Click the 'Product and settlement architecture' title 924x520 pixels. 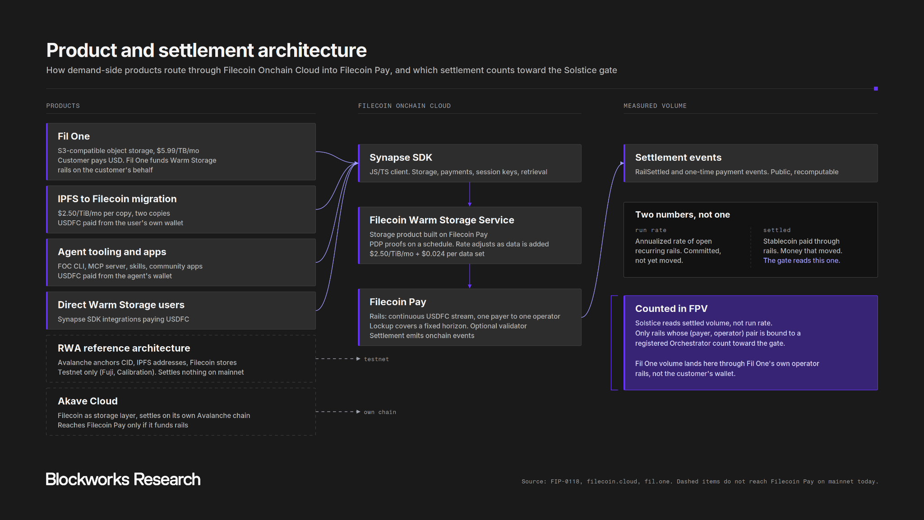tap(206, 50)
